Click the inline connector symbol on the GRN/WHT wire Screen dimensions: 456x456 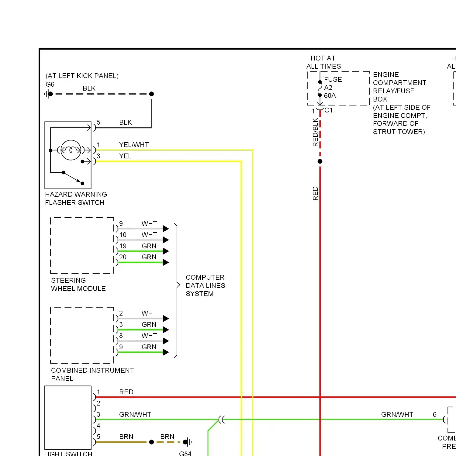click(x=222, y=420)
